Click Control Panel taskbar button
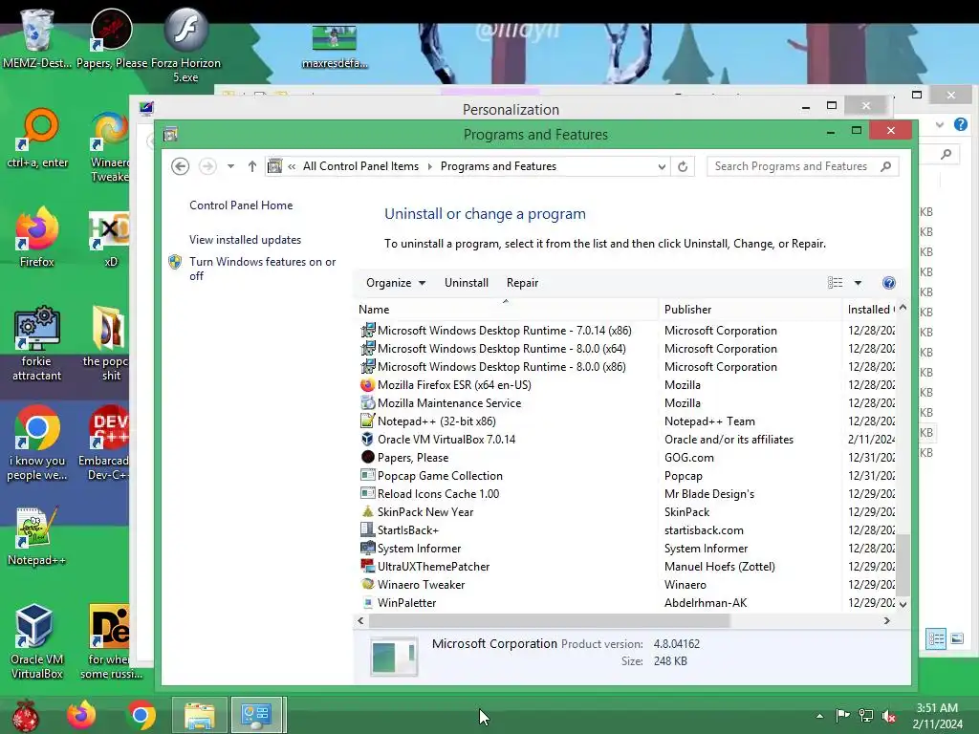The width and height of the screenshot is (979, 734). click(256, 715)
